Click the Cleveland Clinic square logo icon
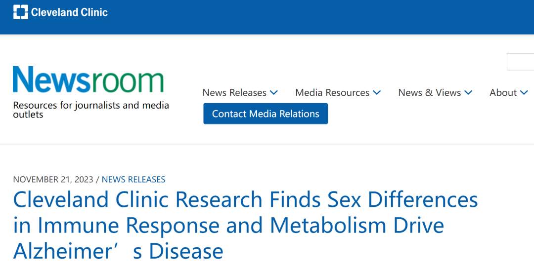This screenshot has height=270, width=534. coord(21,12)
